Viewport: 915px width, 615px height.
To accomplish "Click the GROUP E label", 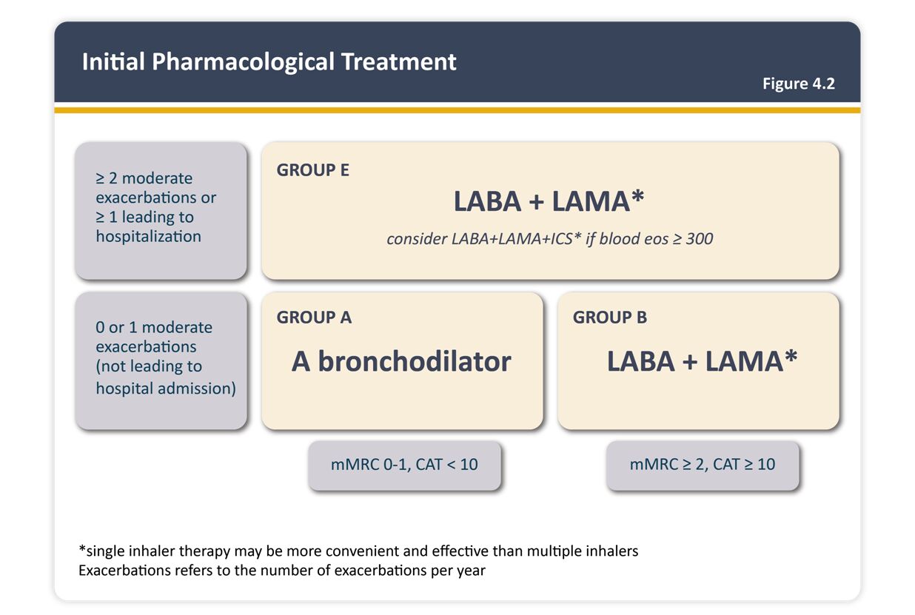I will (x=312, y=170).
